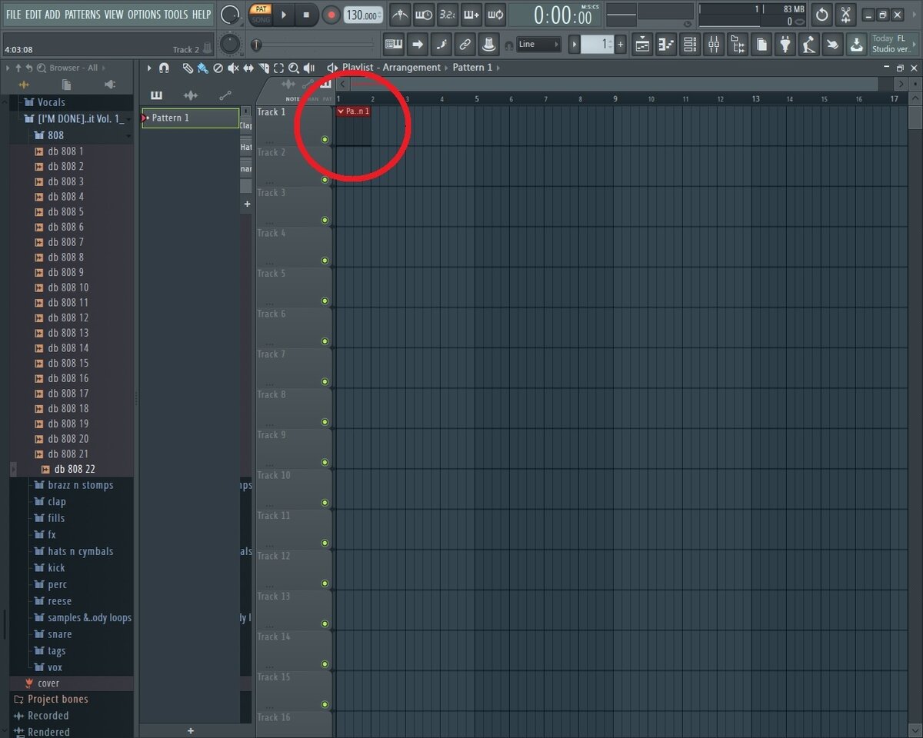Click the plus button to add pattern
This screenshot has height=738, width=923.
pos(621,45)
